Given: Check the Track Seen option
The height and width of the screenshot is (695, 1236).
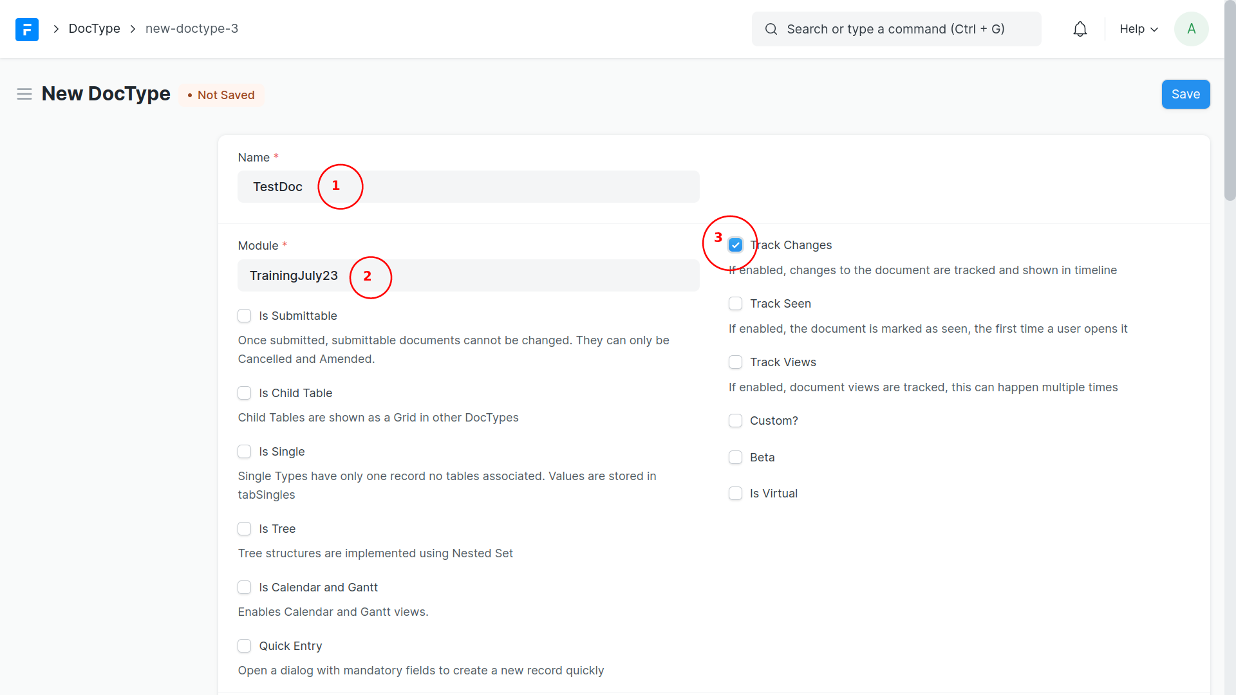Looking at the screenshot, I should [x=735, y=304].
